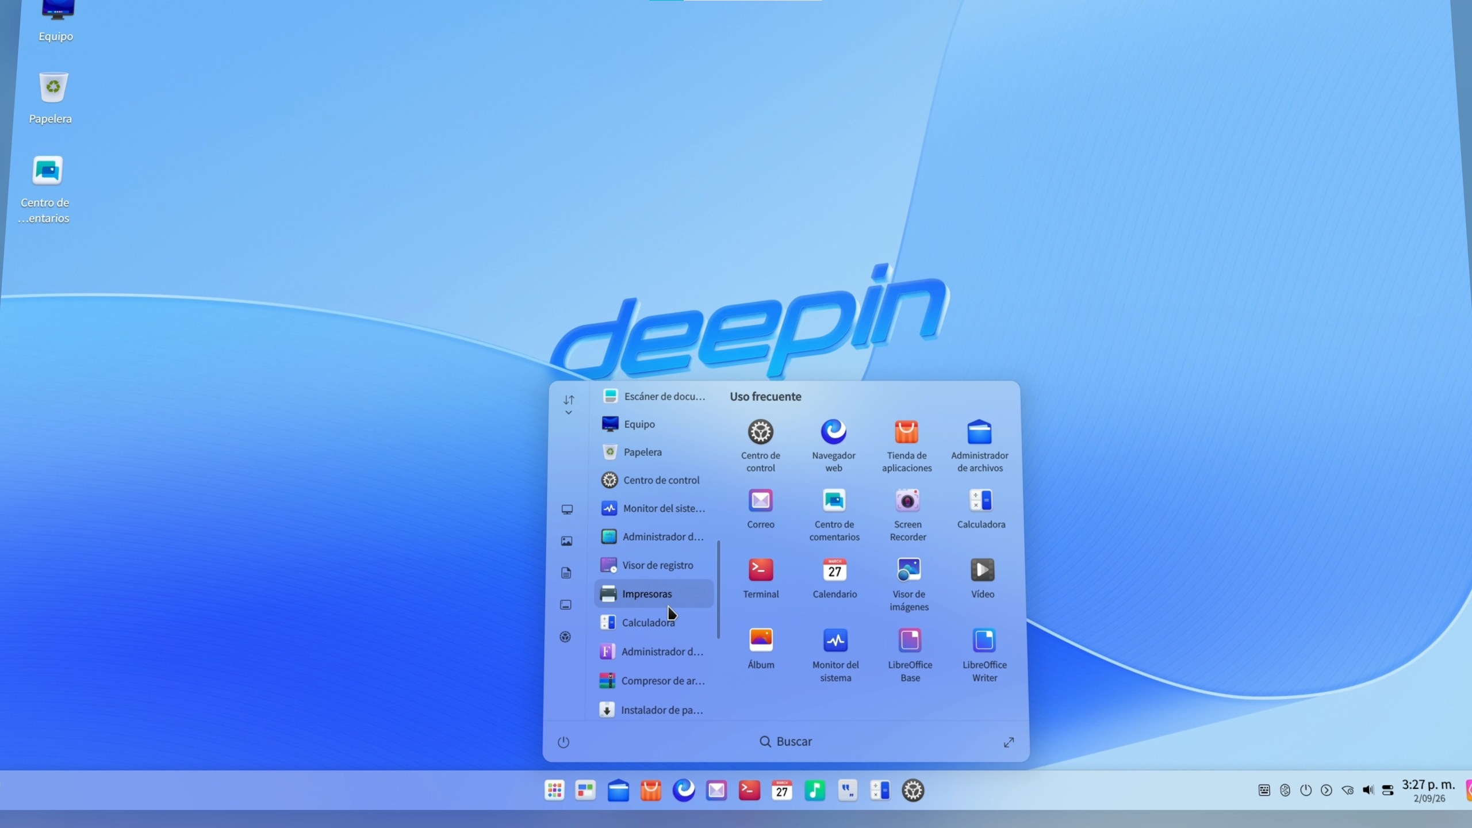
Task: Click the launcher app list scrollbar
Action: [x=718, y=589]
